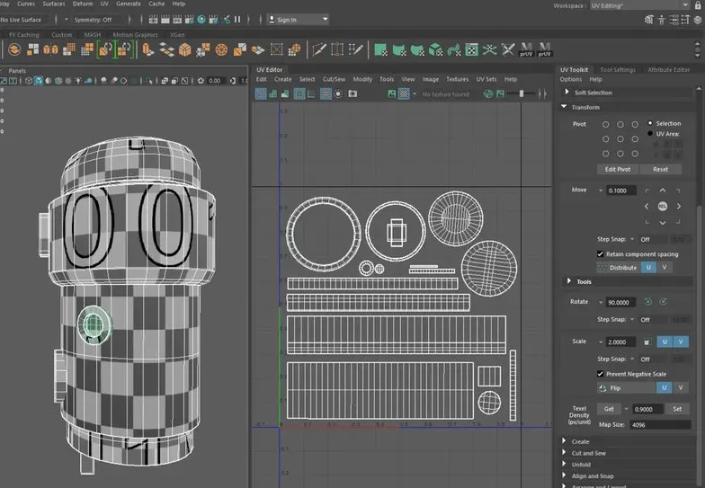705x488 pixels.
Task: Click the rotate clockwise icon beside Rotate field
Action: click(664, 302)
